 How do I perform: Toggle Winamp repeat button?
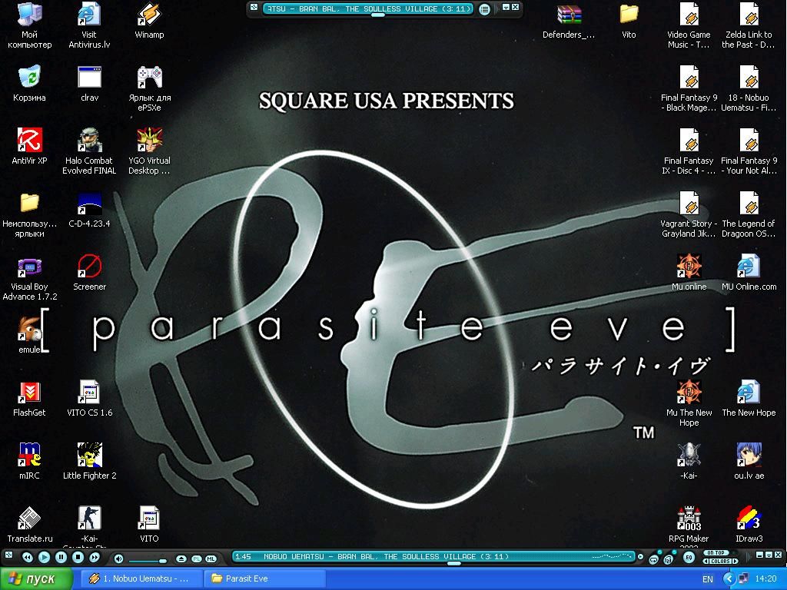pos(653,559)
